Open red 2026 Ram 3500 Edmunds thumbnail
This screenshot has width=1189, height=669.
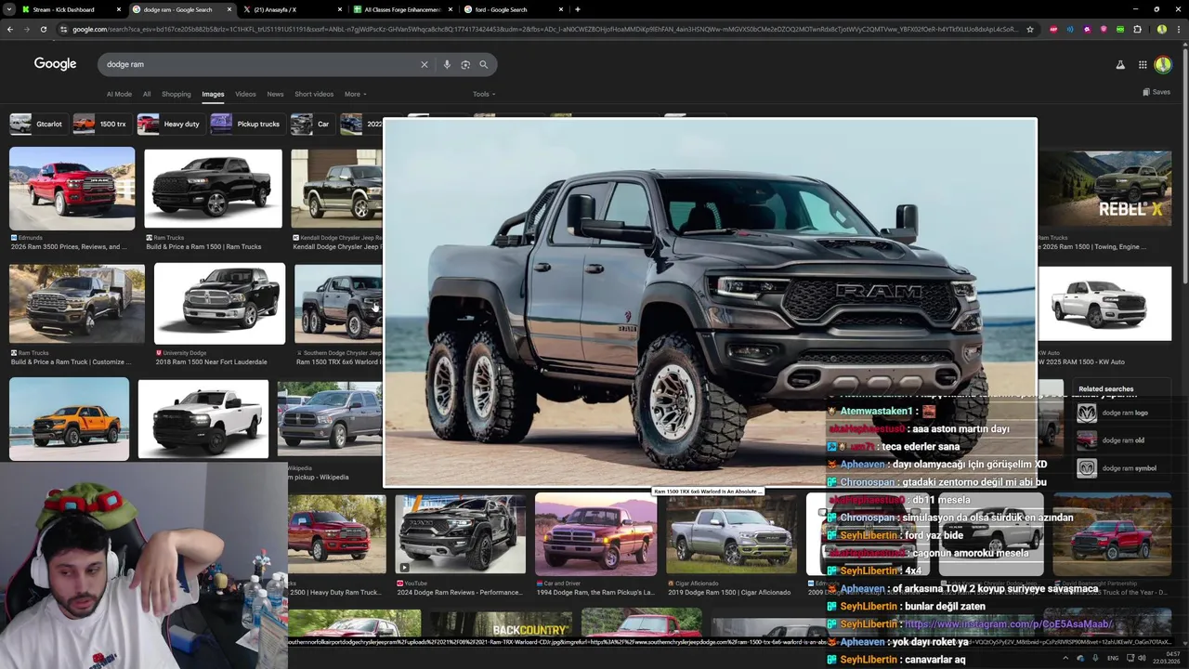tap(72, 189)
